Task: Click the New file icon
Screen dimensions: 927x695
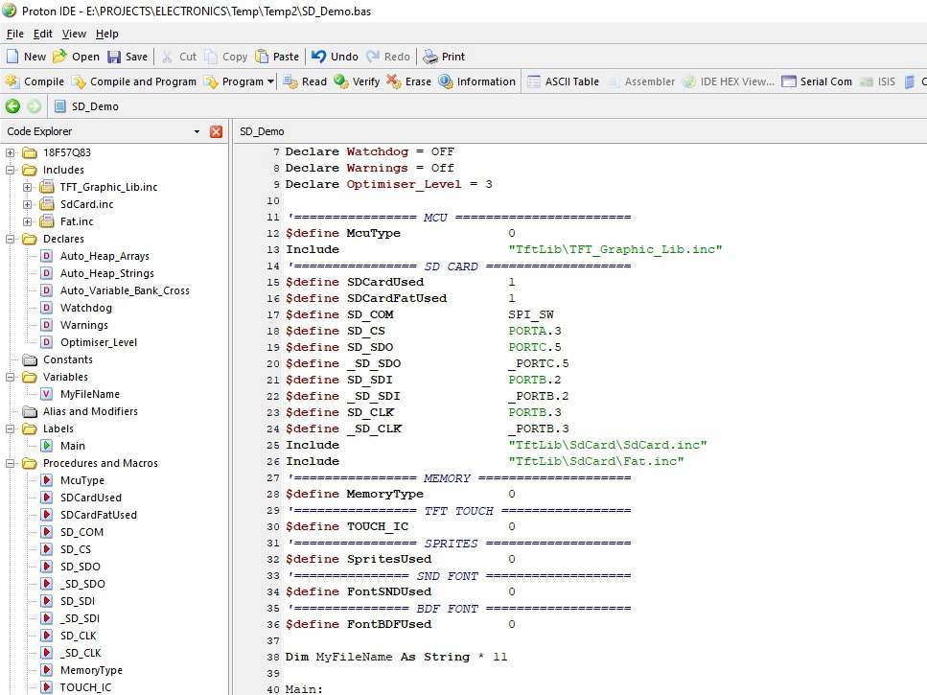Action: click(x=12, y=57)
